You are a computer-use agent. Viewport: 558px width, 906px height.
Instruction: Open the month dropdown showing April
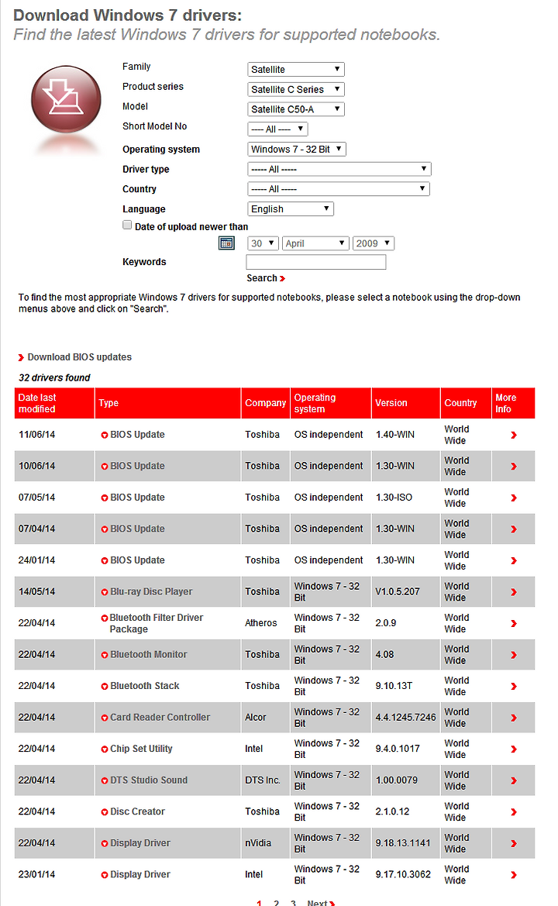pos(315,243)
